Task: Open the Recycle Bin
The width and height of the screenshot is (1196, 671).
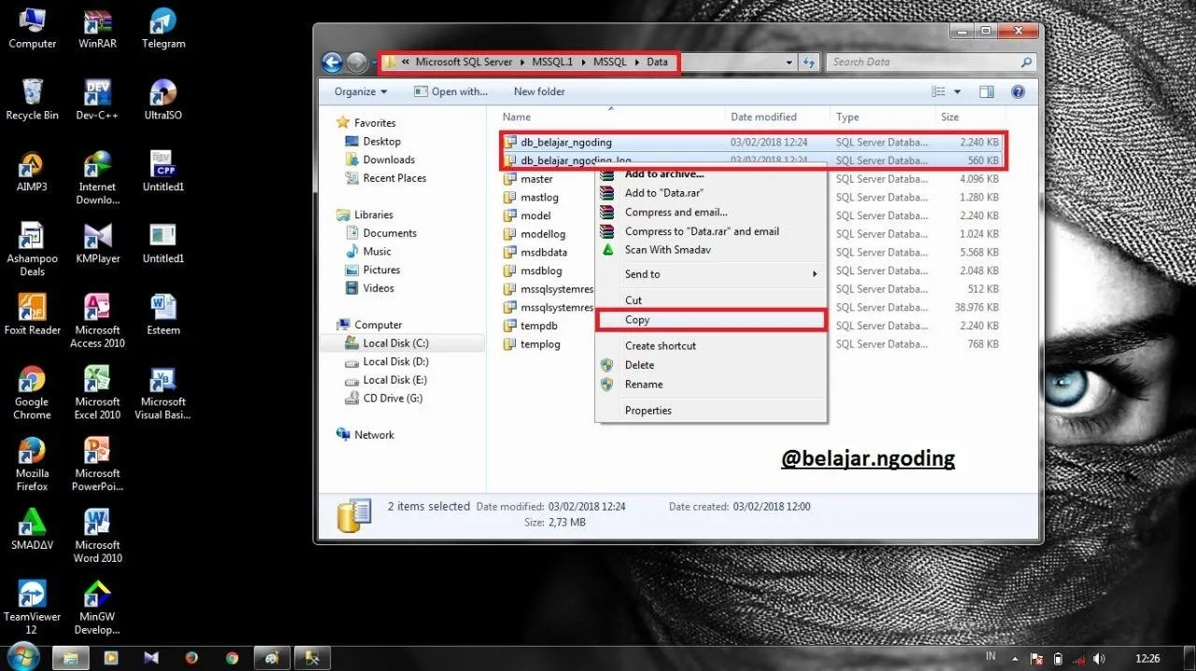Action: pyautogui.click(x=32, y=100)
